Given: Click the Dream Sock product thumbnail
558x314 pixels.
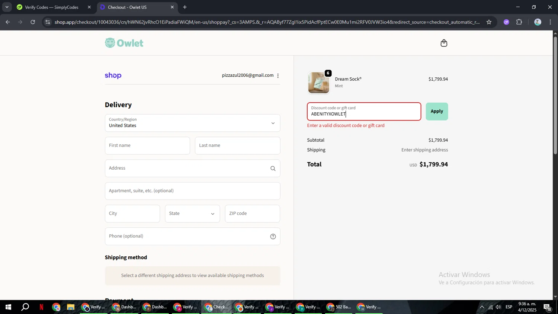Looking at the screenshot, I should (319, 83).
